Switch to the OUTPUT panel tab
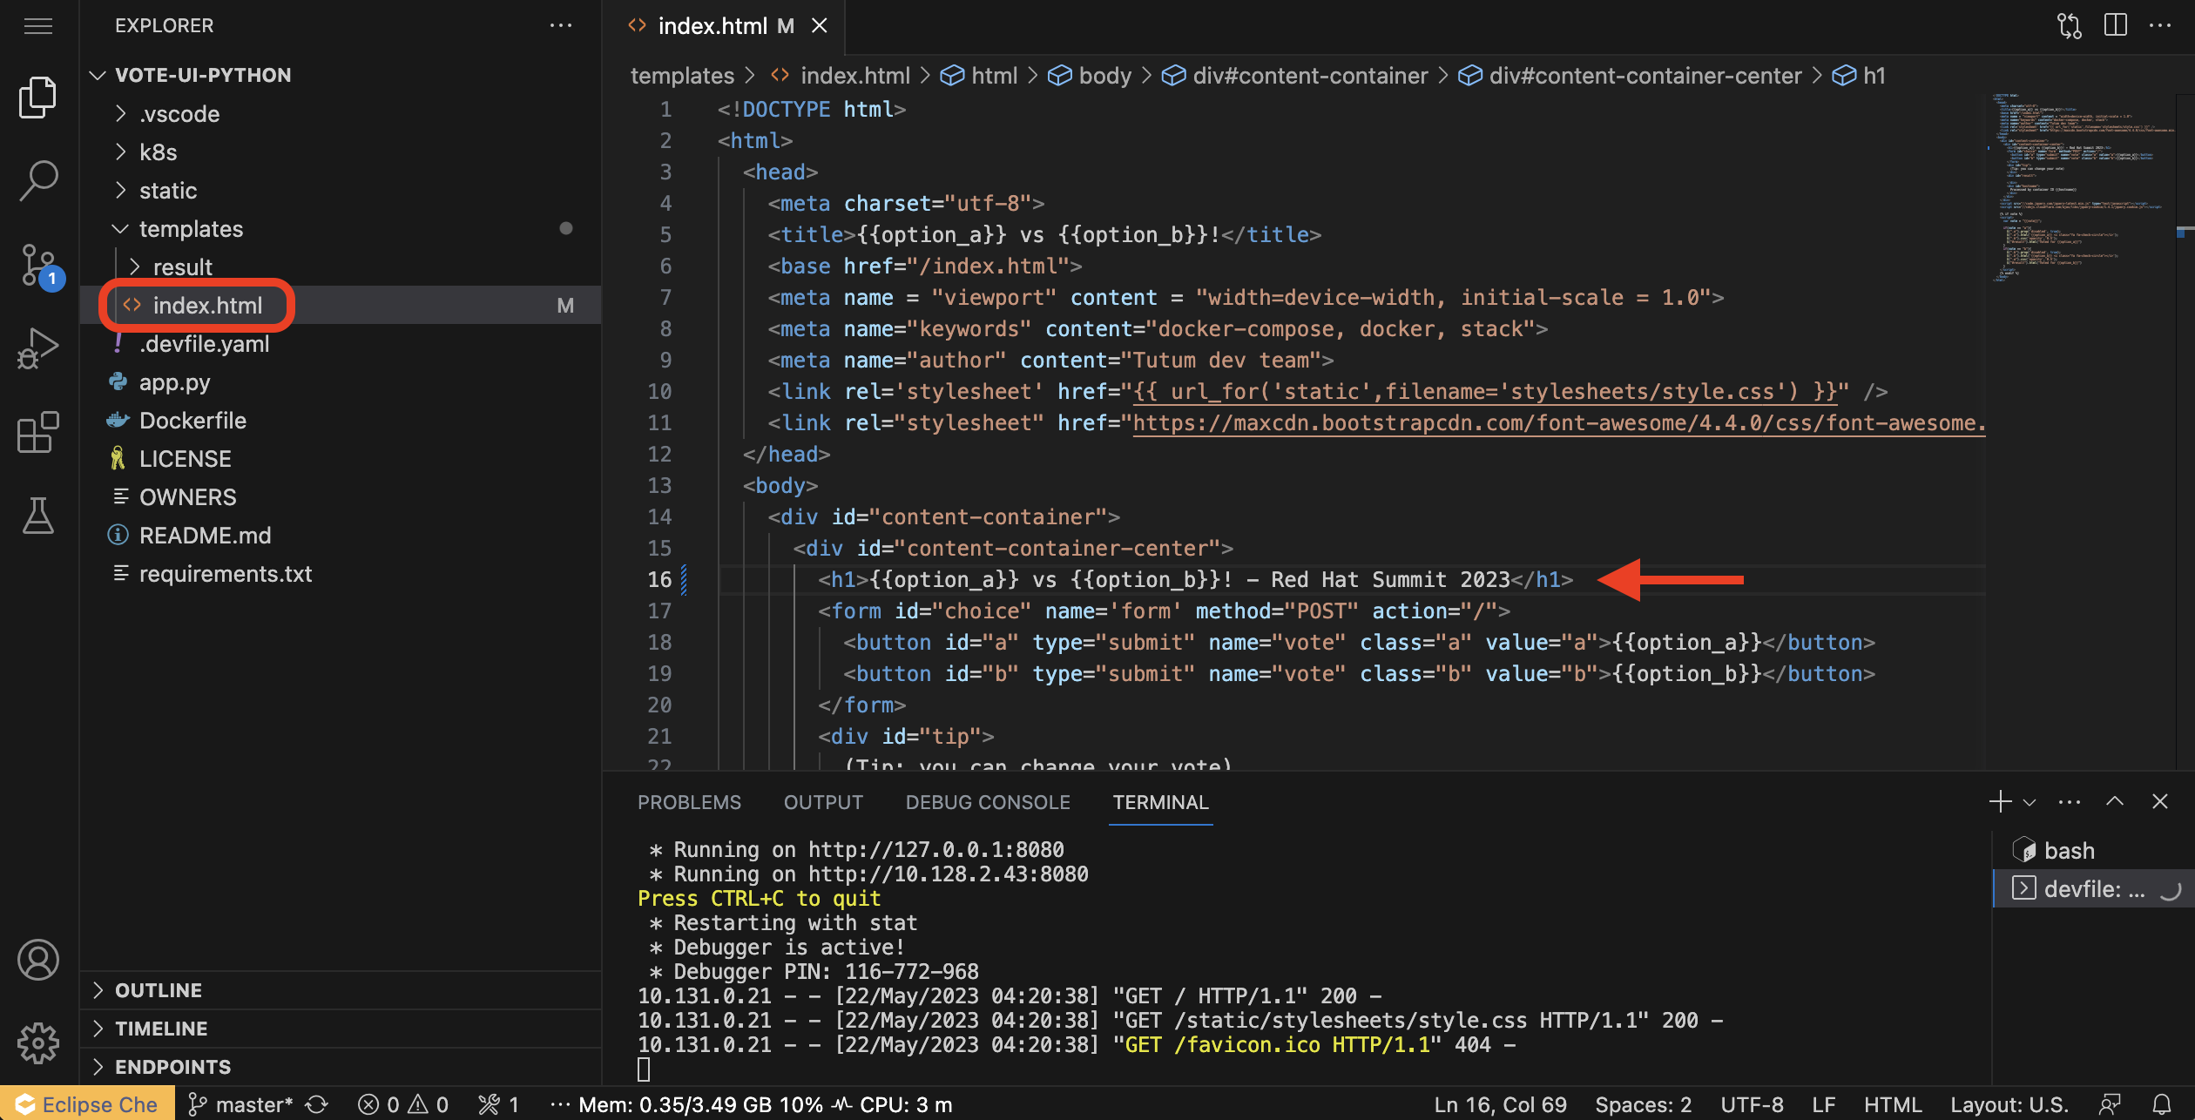 (x=823, y=802)
